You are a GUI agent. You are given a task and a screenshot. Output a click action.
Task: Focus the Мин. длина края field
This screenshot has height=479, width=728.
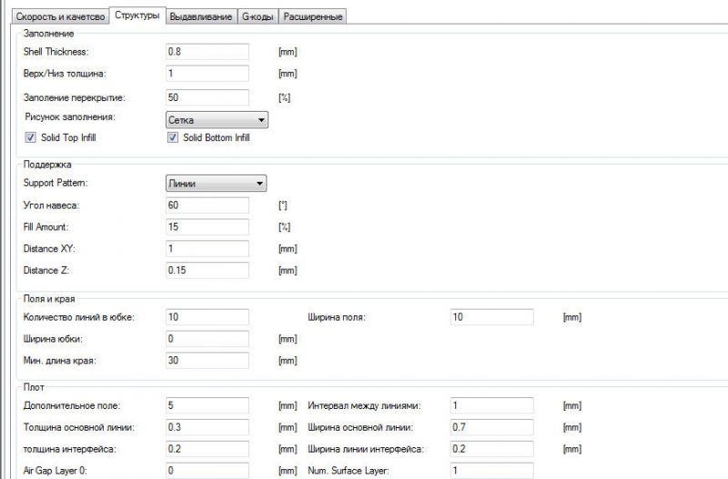pyautogui.click(x=207, y=361)
